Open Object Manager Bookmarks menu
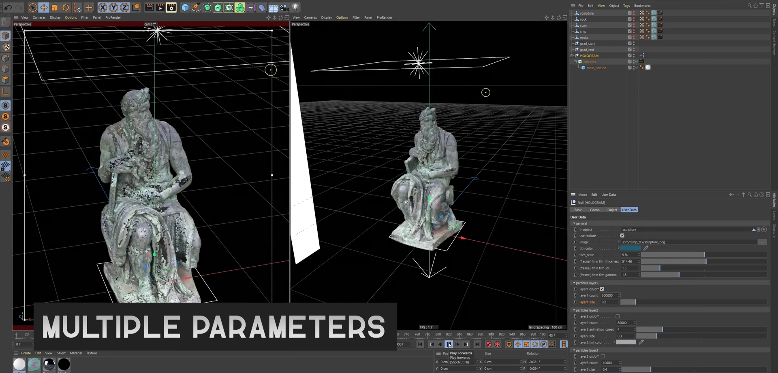The image size is (778, 373). tap(642, 6)
